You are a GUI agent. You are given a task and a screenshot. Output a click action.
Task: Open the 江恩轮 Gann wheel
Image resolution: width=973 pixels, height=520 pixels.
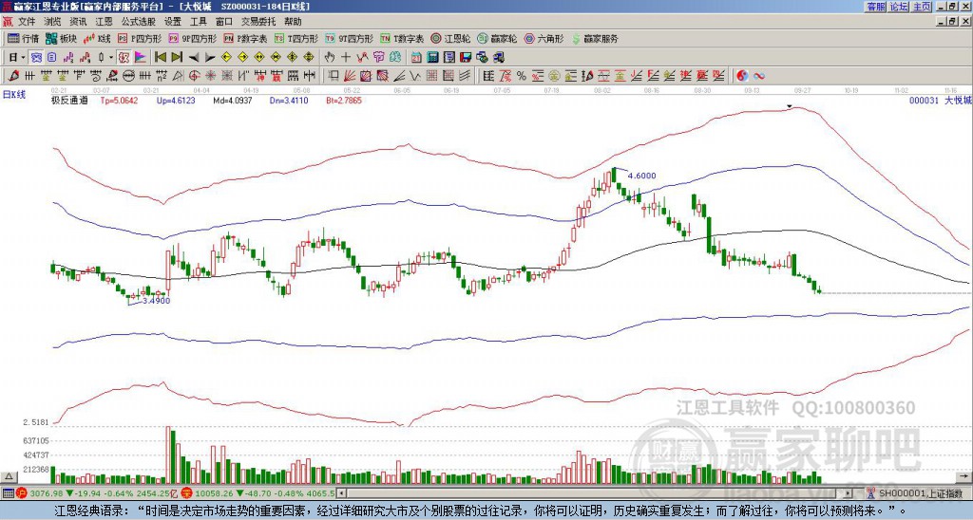[450, 38]
